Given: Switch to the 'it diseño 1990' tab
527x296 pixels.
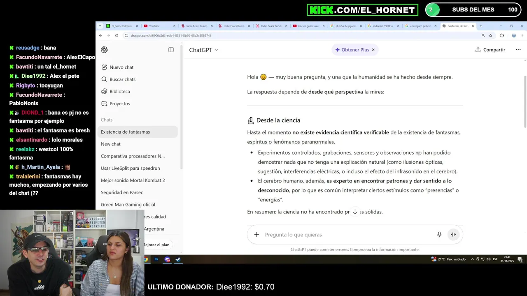Looking at the screenshot, I should (x=382, y=26).
